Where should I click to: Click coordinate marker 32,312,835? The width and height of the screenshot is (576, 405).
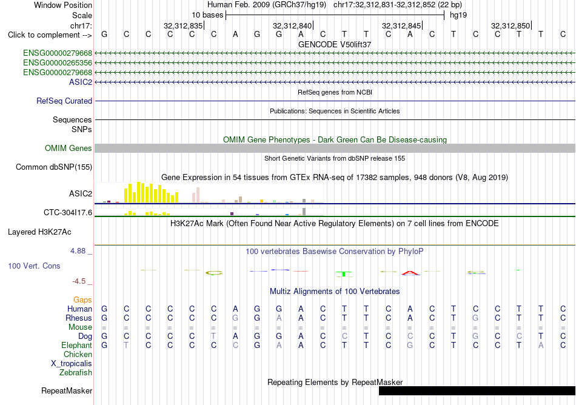click(183, 25)
